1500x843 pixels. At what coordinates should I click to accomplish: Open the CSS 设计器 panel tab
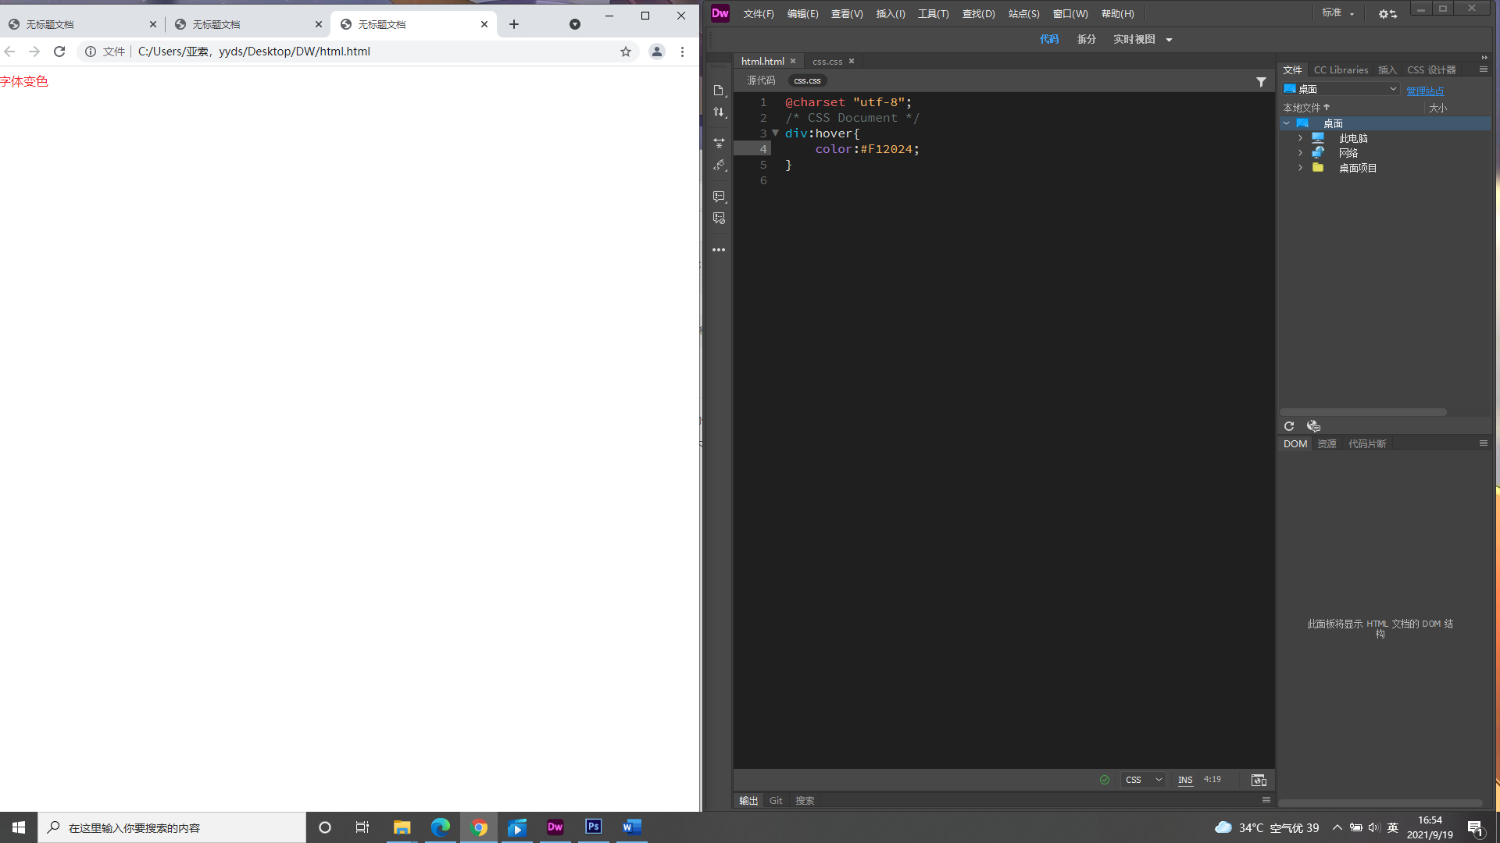click(1431, 69)
